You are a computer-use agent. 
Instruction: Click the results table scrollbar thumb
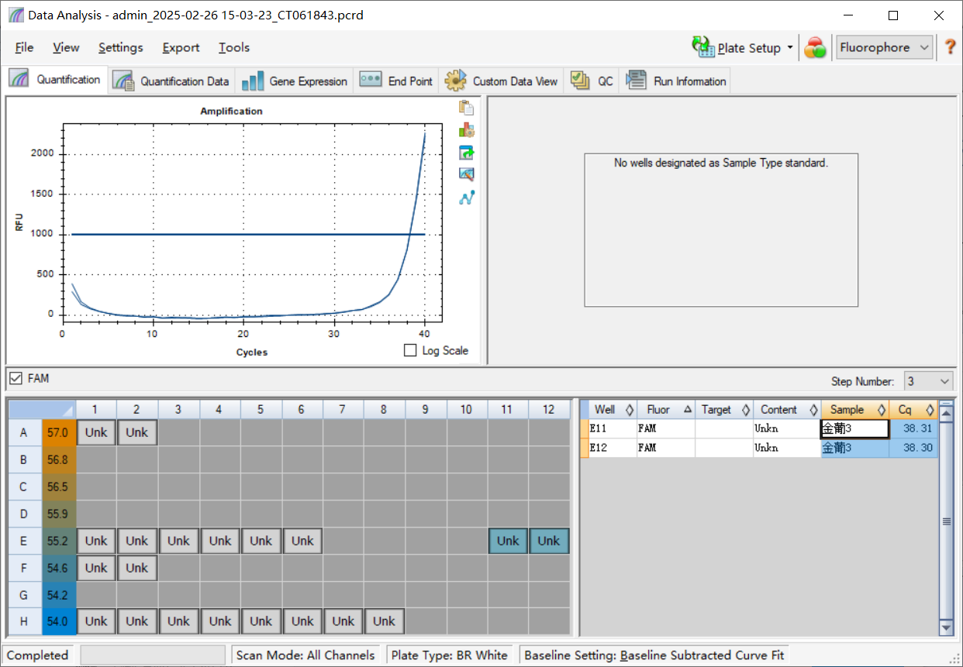(x=946, y=521)
